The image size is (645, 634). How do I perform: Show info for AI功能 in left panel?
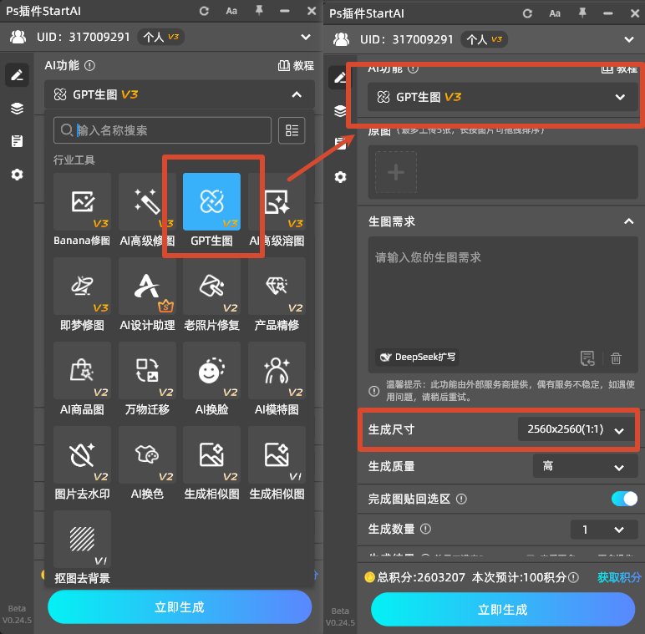pos(89,65)
